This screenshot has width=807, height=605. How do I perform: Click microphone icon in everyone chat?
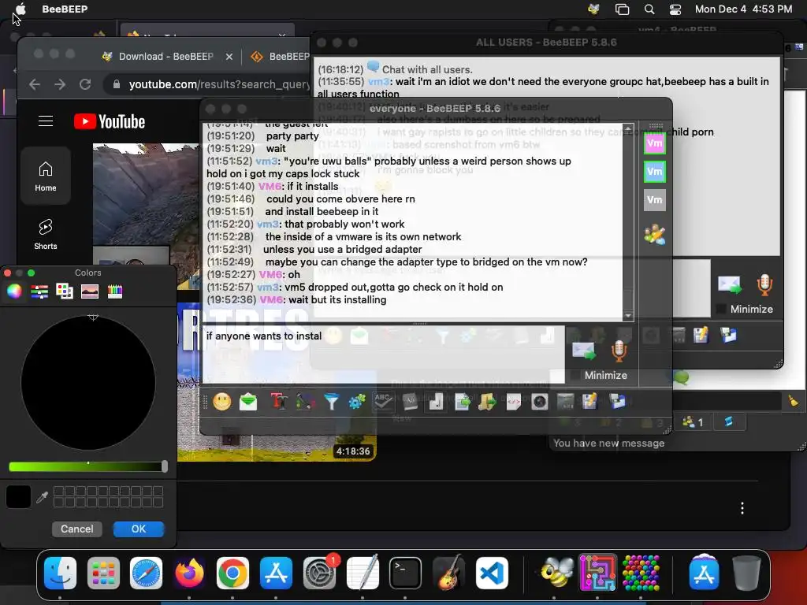tap(619, 351)
